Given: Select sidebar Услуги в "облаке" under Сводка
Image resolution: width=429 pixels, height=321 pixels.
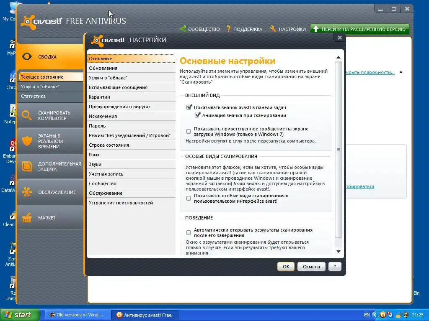Looking at the screenshot, I should [51, 87].
